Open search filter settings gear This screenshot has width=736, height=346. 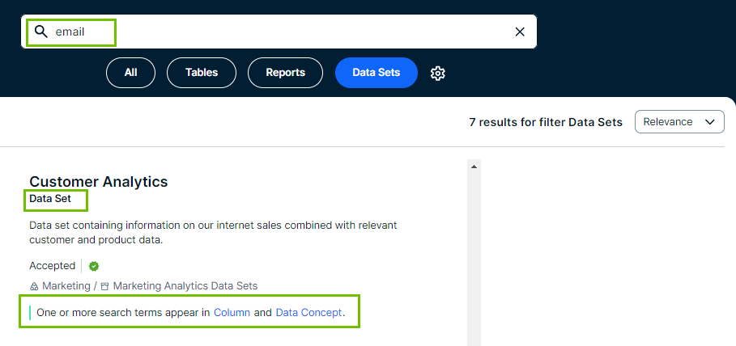[438, 73]
